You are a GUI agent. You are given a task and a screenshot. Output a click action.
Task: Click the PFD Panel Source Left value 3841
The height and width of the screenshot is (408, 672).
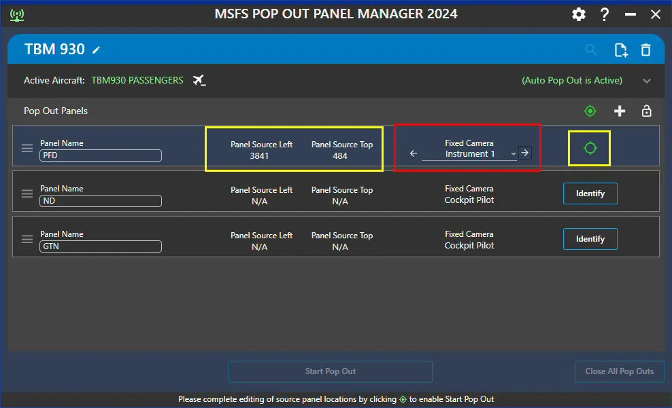point(259,155)
